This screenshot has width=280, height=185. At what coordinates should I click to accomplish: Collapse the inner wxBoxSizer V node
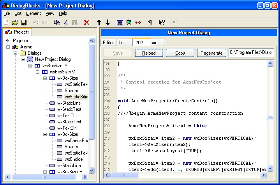point(37,72)
